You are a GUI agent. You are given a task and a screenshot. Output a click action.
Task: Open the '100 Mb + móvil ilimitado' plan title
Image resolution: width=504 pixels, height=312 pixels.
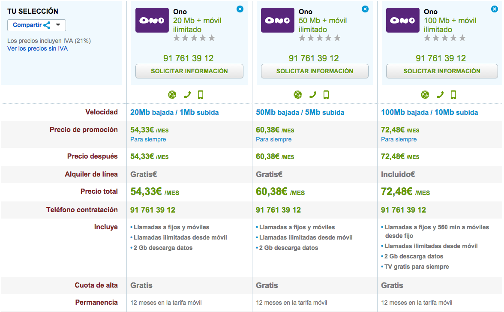tap(450, 25)
